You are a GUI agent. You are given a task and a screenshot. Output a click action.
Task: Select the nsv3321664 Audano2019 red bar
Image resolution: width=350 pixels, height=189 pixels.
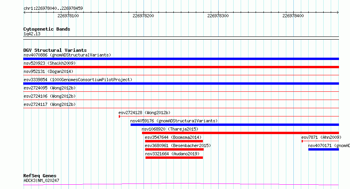(x=174, y=158)
